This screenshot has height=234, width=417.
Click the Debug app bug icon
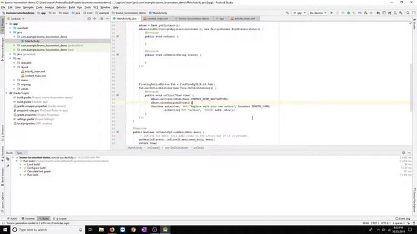point(349,13)
